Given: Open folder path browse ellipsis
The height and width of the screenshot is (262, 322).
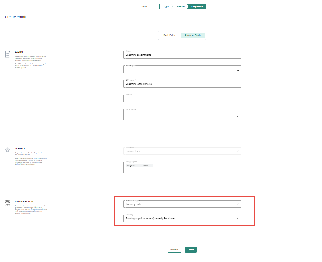Looking at the screenshot, I should (237, 71).
